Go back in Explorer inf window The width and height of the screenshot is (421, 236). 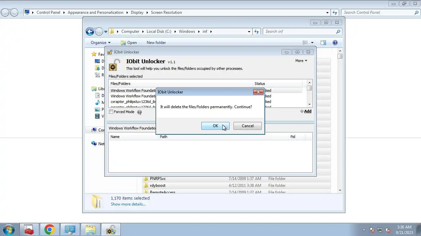[x=90, y=31]
